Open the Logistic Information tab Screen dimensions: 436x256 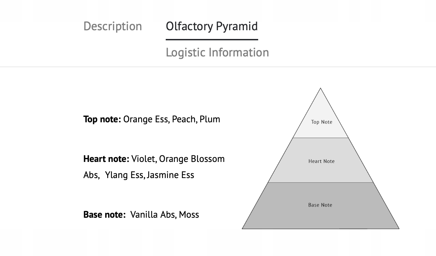[x=217, y=52]
